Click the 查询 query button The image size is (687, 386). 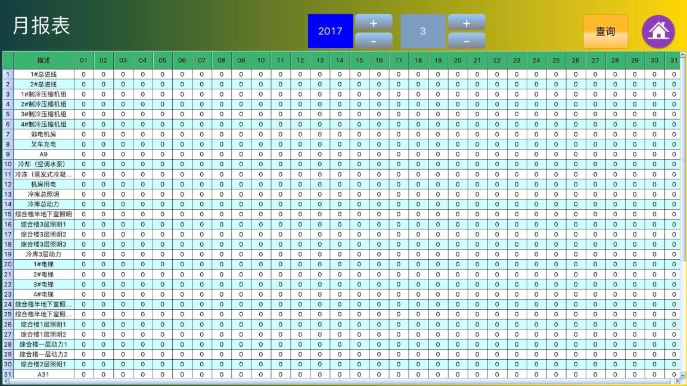605,32
